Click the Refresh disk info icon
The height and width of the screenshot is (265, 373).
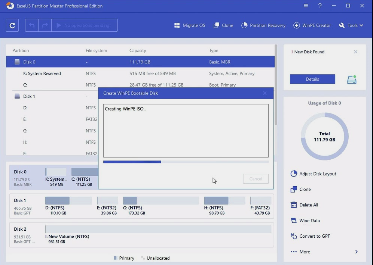click(12, 25)
